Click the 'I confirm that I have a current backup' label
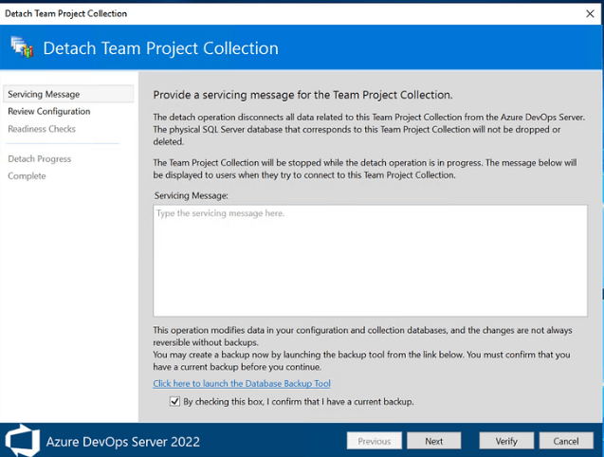Screen dimensions: 604x457 point(299,401)
